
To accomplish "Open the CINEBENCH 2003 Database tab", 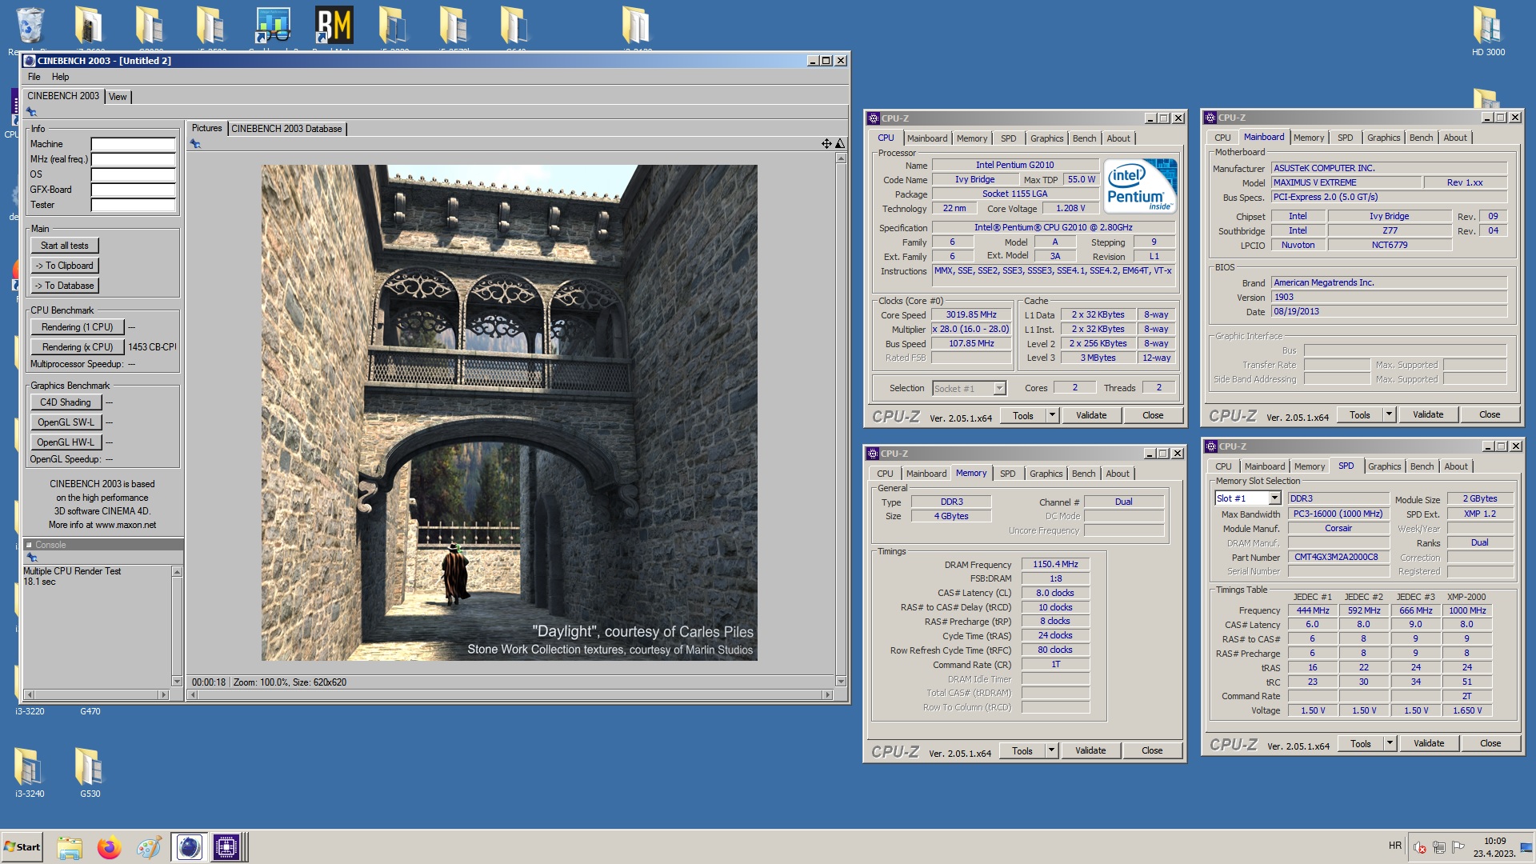I will click(x=286, y=129).
